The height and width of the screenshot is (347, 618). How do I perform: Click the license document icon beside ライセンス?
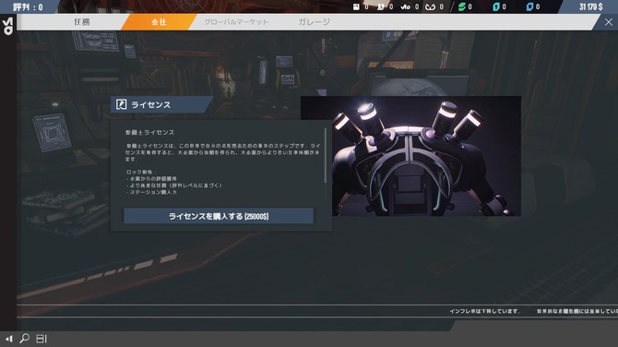point(121,104)
